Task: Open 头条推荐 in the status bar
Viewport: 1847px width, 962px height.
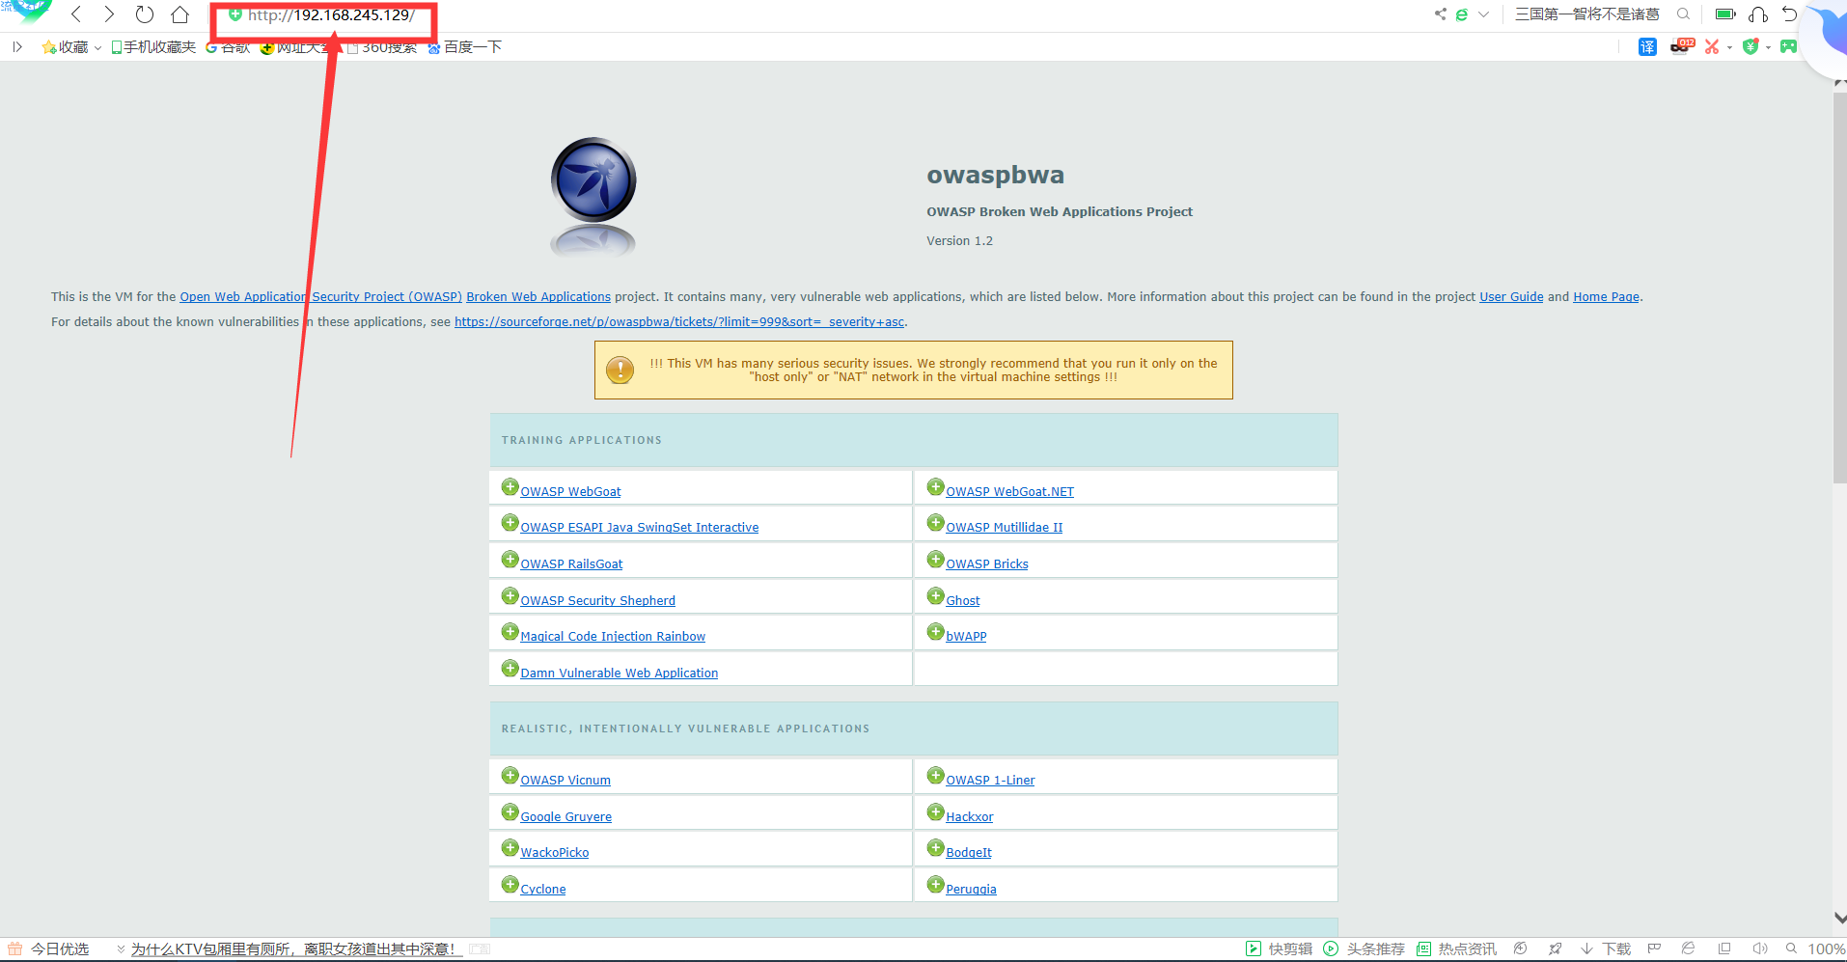Action: pos(1364,949)
